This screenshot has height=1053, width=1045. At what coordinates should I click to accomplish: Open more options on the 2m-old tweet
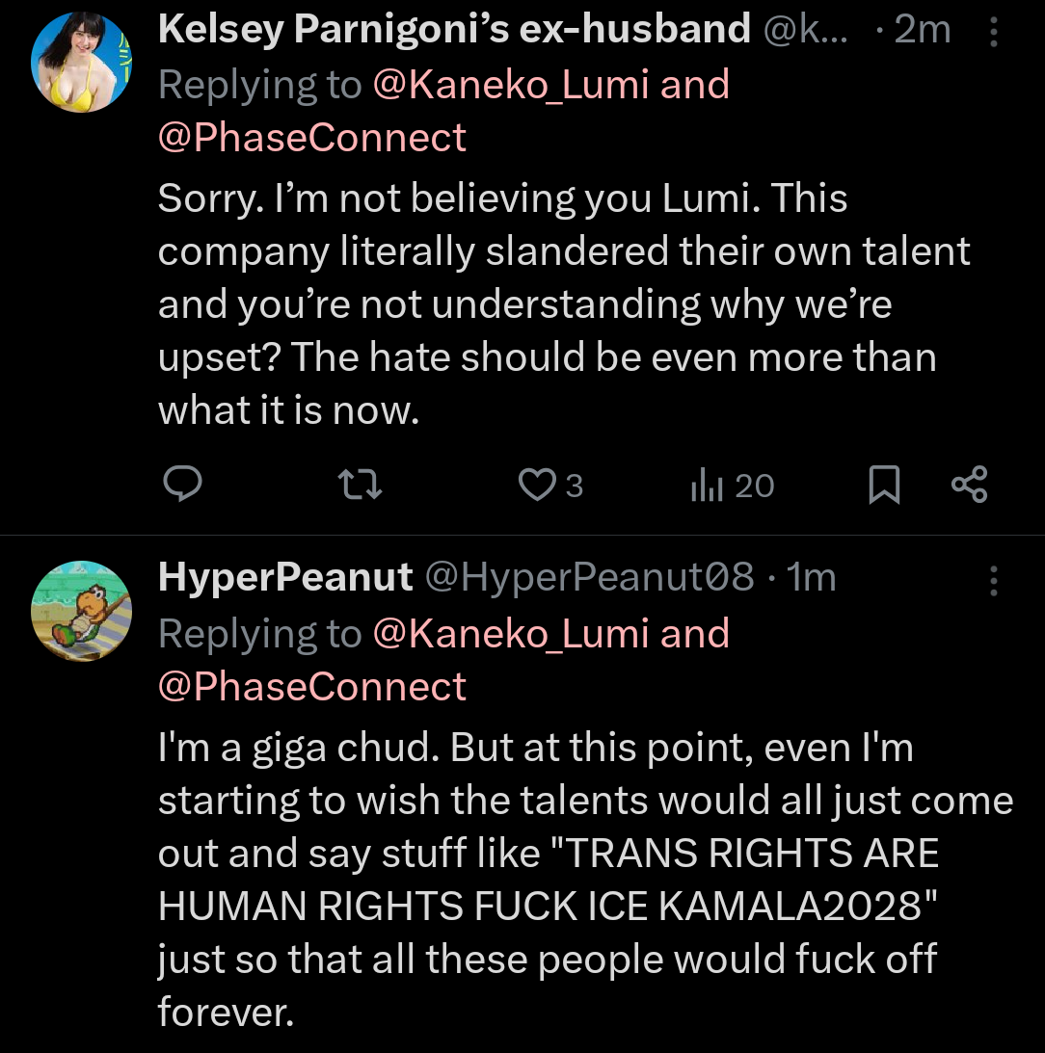994,35
